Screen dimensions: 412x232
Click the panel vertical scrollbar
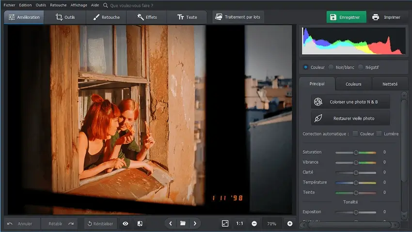click(x=404, y=140)
